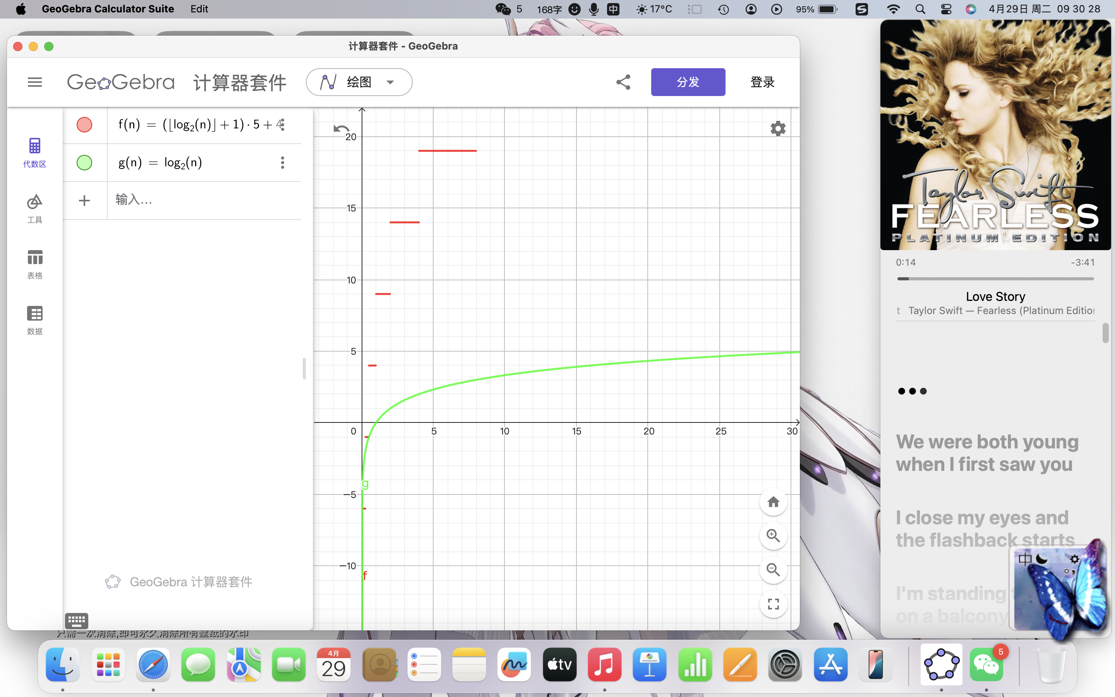This screenshot has height=697, width=1115.
Task: Click the Love Story playback progress bar
Action: click(995, 278)
